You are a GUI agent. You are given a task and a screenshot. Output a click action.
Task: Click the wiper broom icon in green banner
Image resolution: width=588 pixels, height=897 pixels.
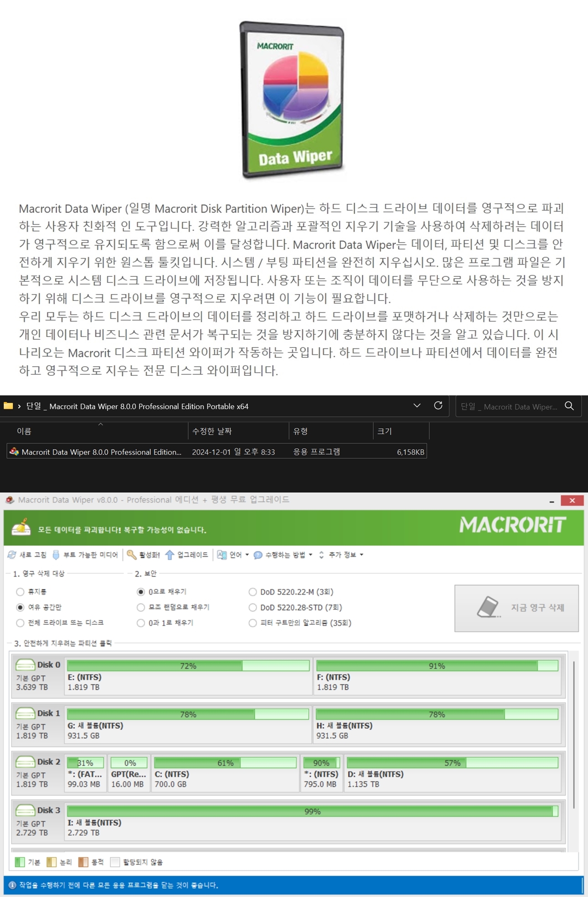(21, 528)
